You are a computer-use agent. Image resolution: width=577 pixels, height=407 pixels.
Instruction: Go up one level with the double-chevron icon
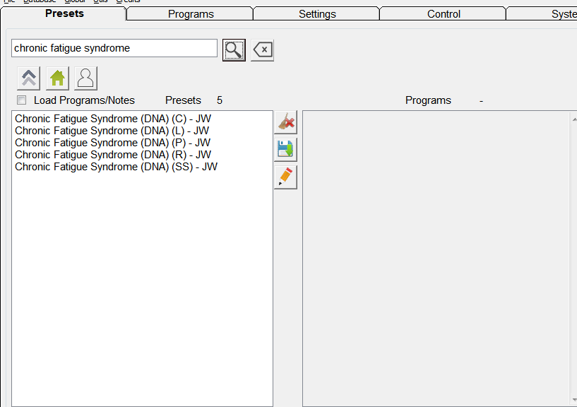[x=29, y=78]
